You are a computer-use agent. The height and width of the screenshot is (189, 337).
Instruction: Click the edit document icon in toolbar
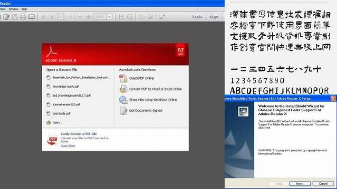pyautogui.click(x=6, y=17)
